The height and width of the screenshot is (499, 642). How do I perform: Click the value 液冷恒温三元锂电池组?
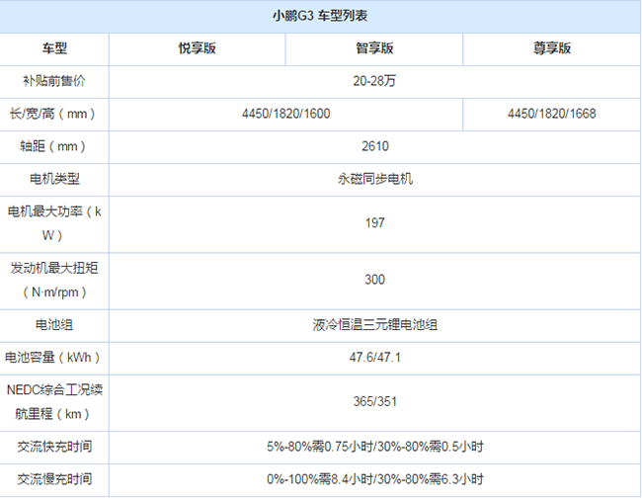click(x=374, y=325)
